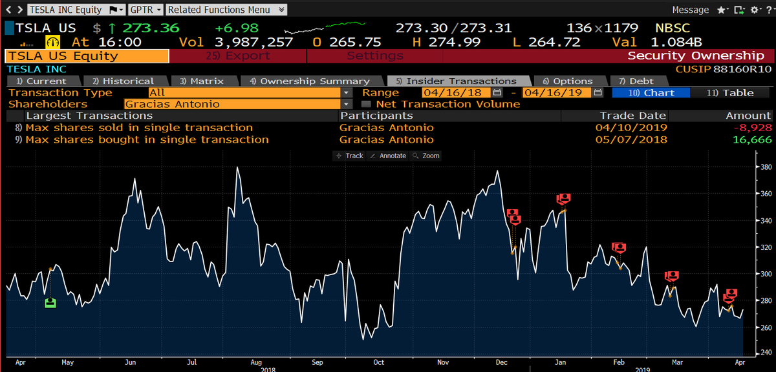This screenshot has width=776, height=372.
Task: Click the red sell marker in February 2019
Action: [619, 249]
